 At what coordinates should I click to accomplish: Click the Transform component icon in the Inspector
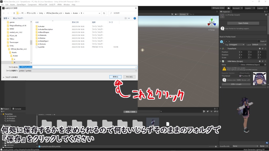pyautogui.click(x=223, y=48)
